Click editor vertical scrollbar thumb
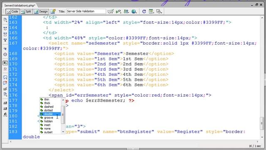Viewport: 266px width, 150px height. point(262,123)
